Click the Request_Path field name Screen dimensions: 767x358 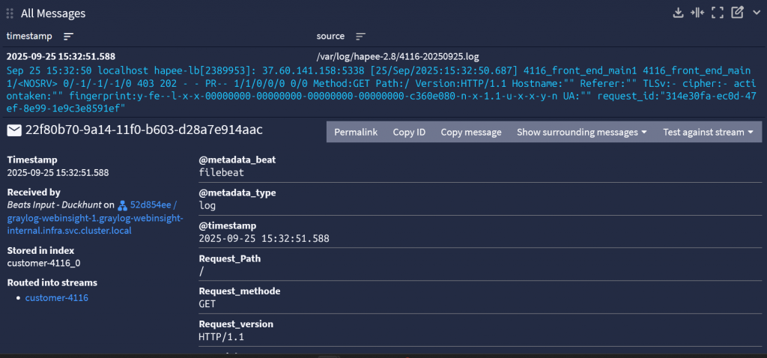click(x=229, y=258)
